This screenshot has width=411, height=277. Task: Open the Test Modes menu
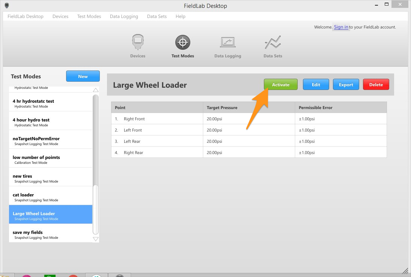pos(89,16)
